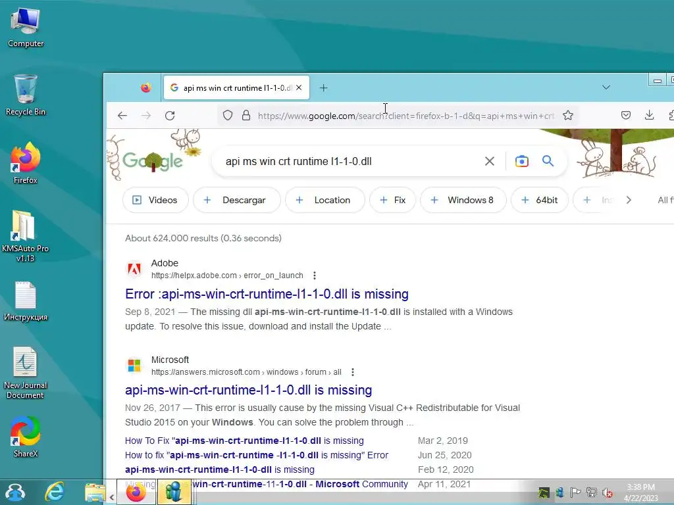Close the api ms win crt tab

299,87
